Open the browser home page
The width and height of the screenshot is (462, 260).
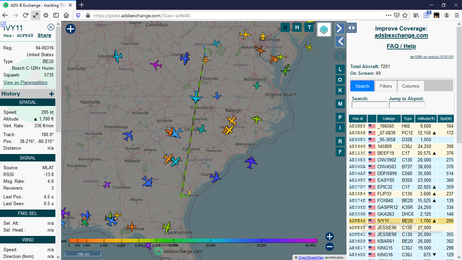pyautogui.click(x=66, y=15)
